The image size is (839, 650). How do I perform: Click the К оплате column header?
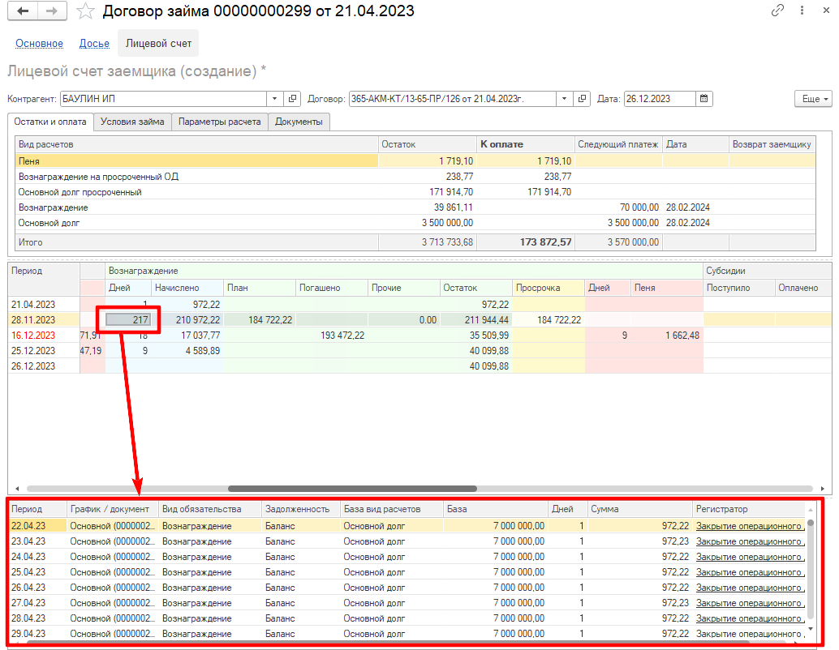pyautogui.click(x=525, y=144)
